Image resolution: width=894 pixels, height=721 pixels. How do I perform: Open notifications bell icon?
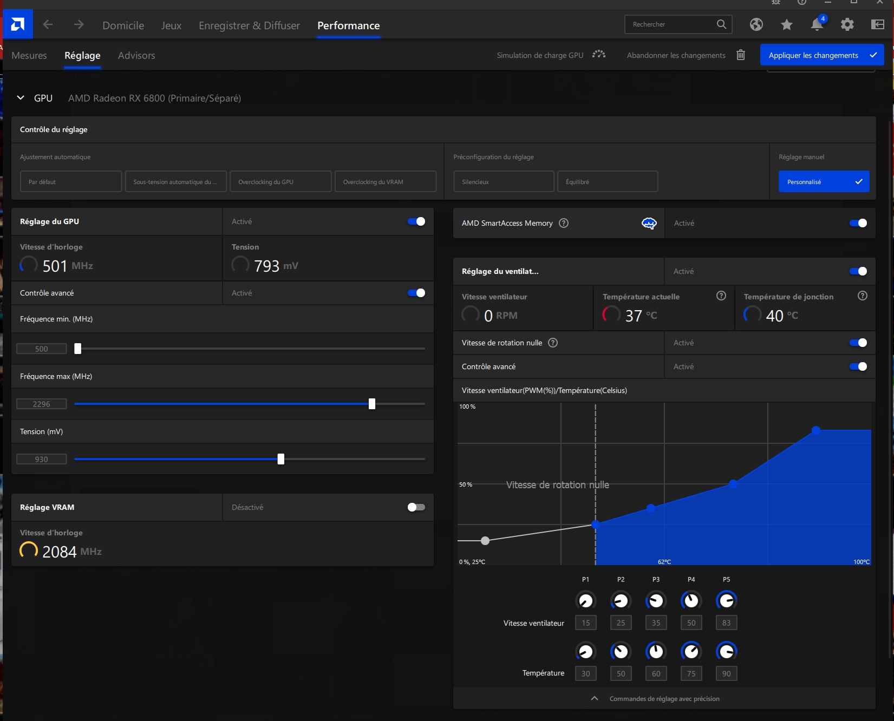pos(817,24)
